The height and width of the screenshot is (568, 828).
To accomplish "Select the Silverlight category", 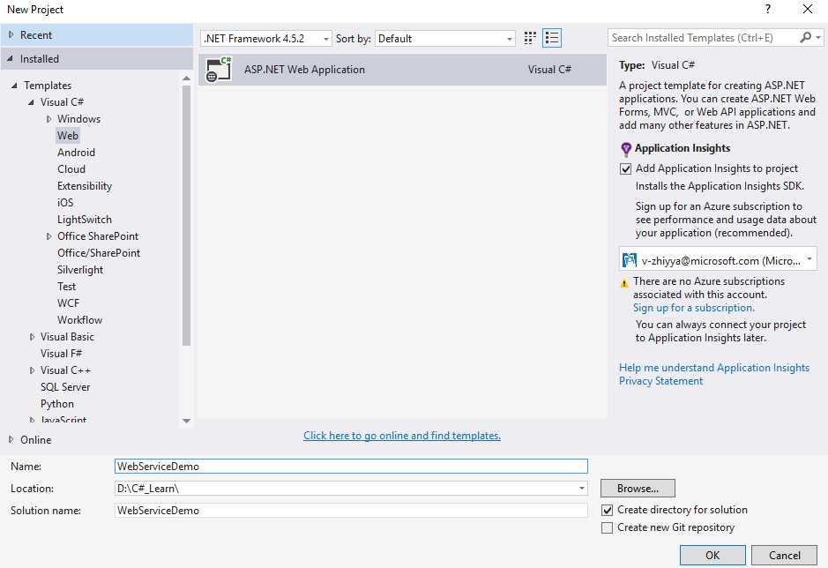I will tap(80, 270).
